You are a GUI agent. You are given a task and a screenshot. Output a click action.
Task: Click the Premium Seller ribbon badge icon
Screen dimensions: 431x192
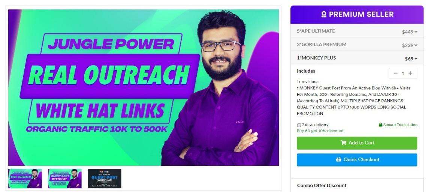pos(324,15)
